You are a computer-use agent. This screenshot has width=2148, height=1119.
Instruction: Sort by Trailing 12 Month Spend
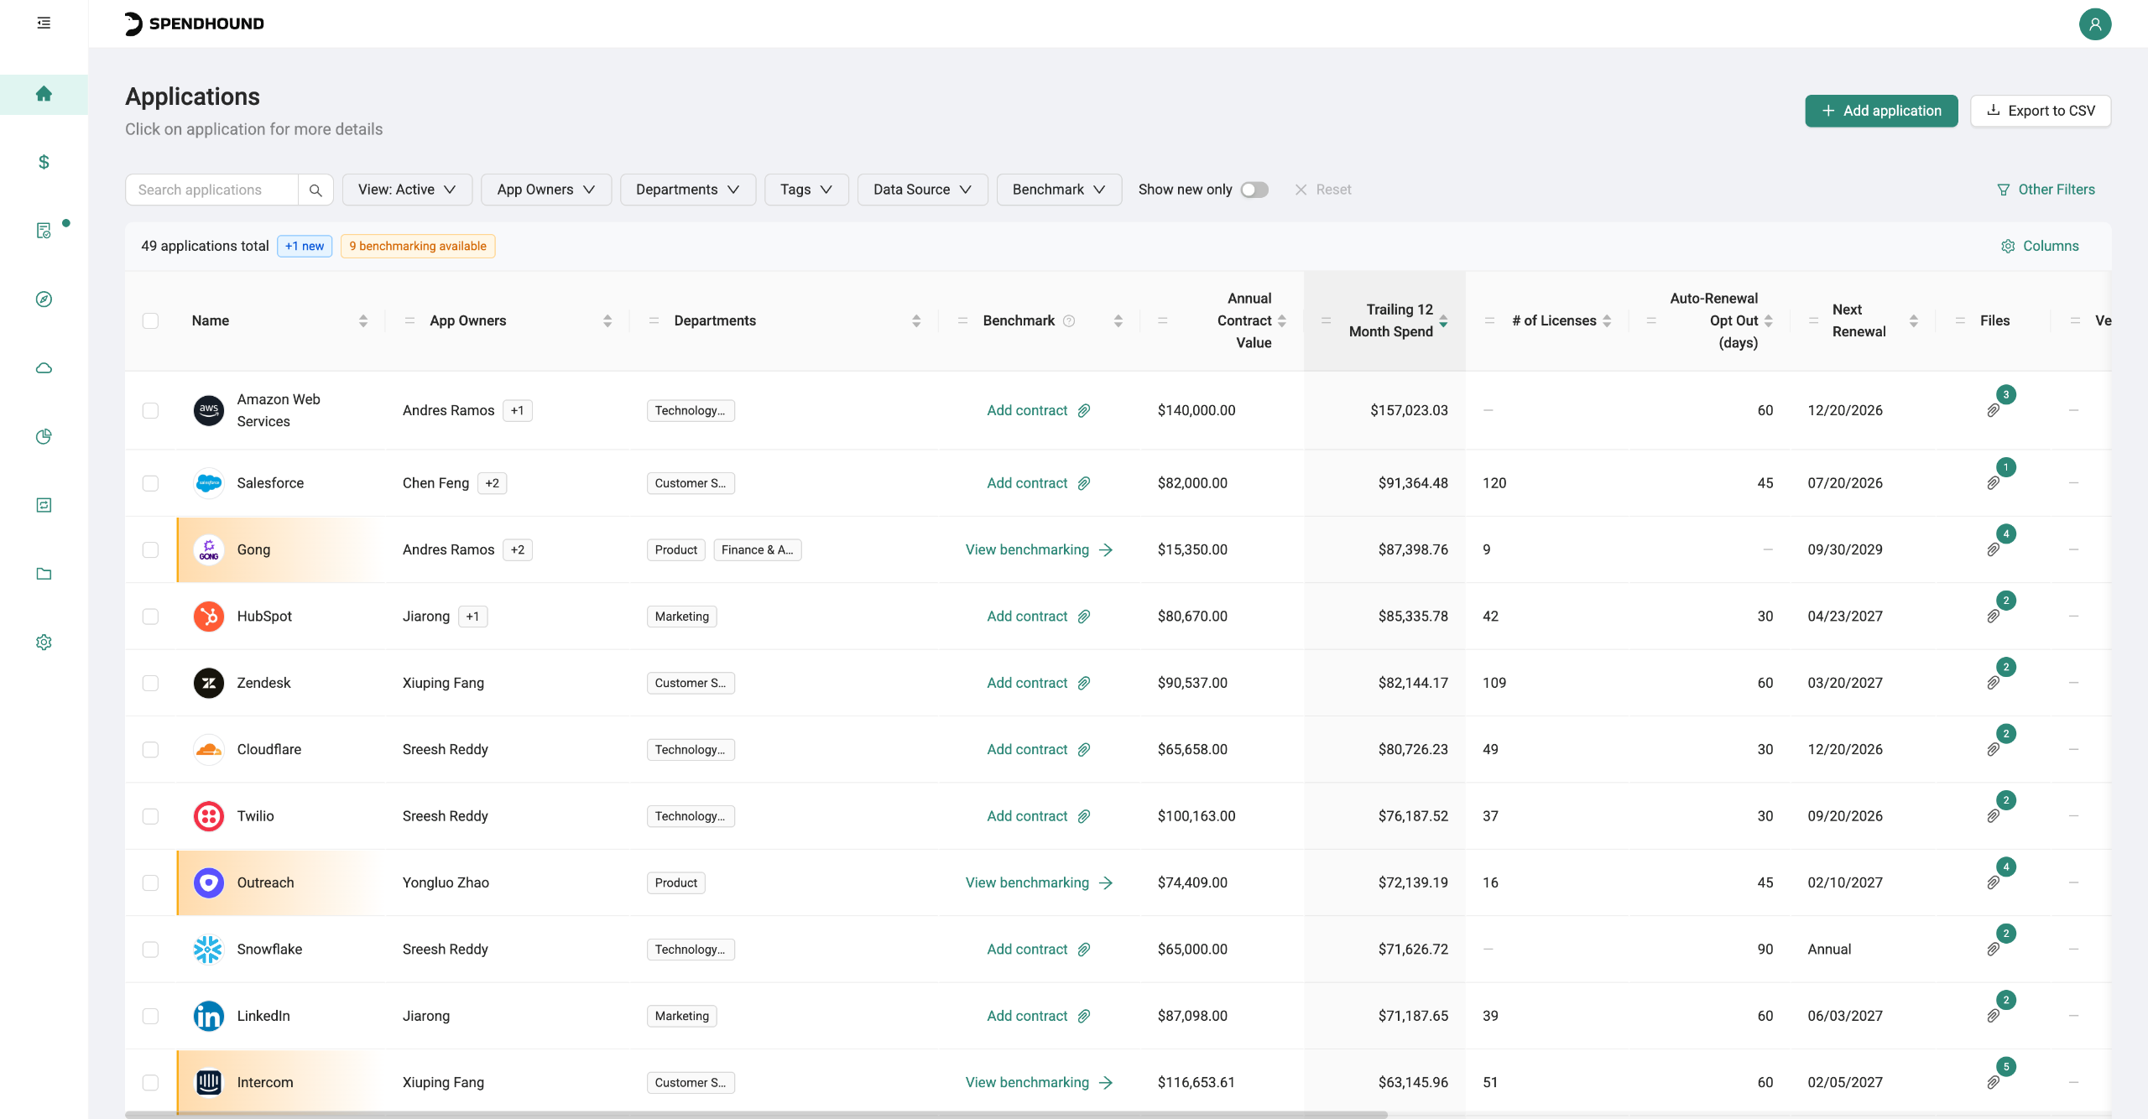(x=1443, y=321)
